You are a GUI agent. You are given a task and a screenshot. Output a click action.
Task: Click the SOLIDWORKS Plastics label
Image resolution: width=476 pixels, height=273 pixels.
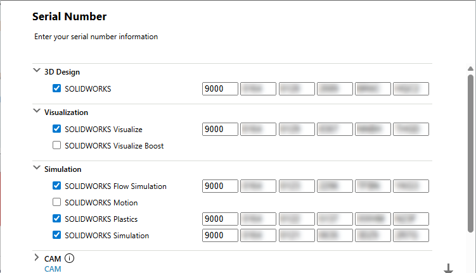(x=101, y=219)
